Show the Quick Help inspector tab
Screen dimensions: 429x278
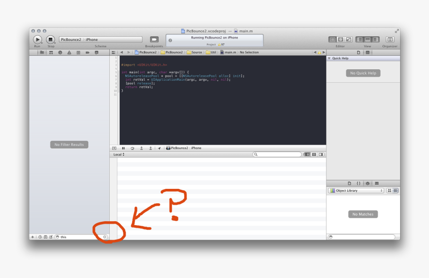click(368, 52)
